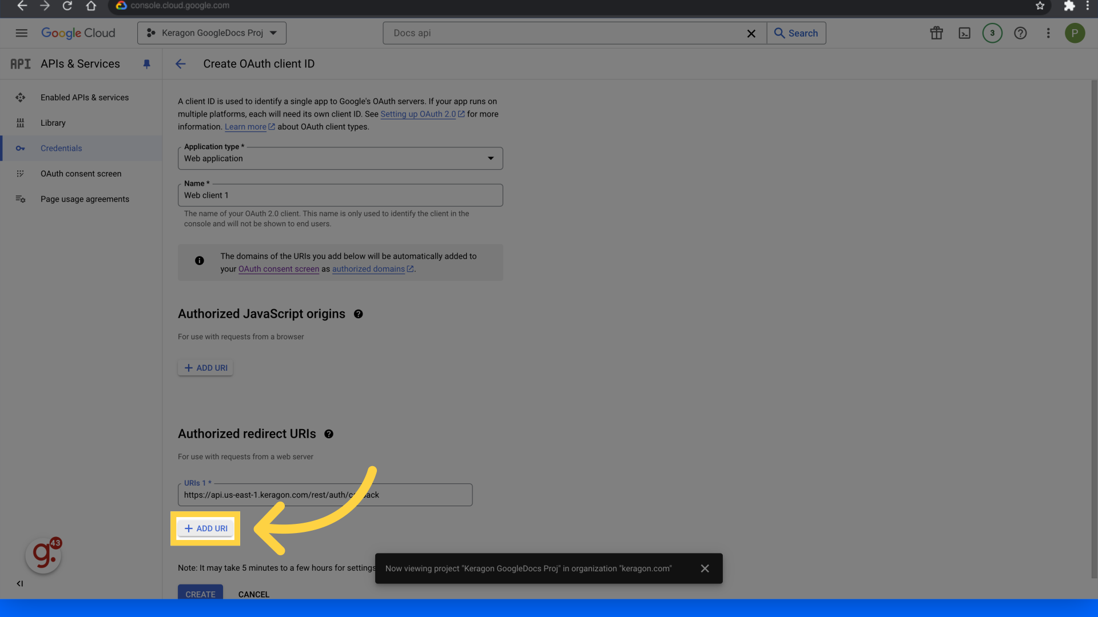The height and width of the screenshot is (617, 1098).
Task: Click the Credentials key icon
Action: click(x=21, y=149)
